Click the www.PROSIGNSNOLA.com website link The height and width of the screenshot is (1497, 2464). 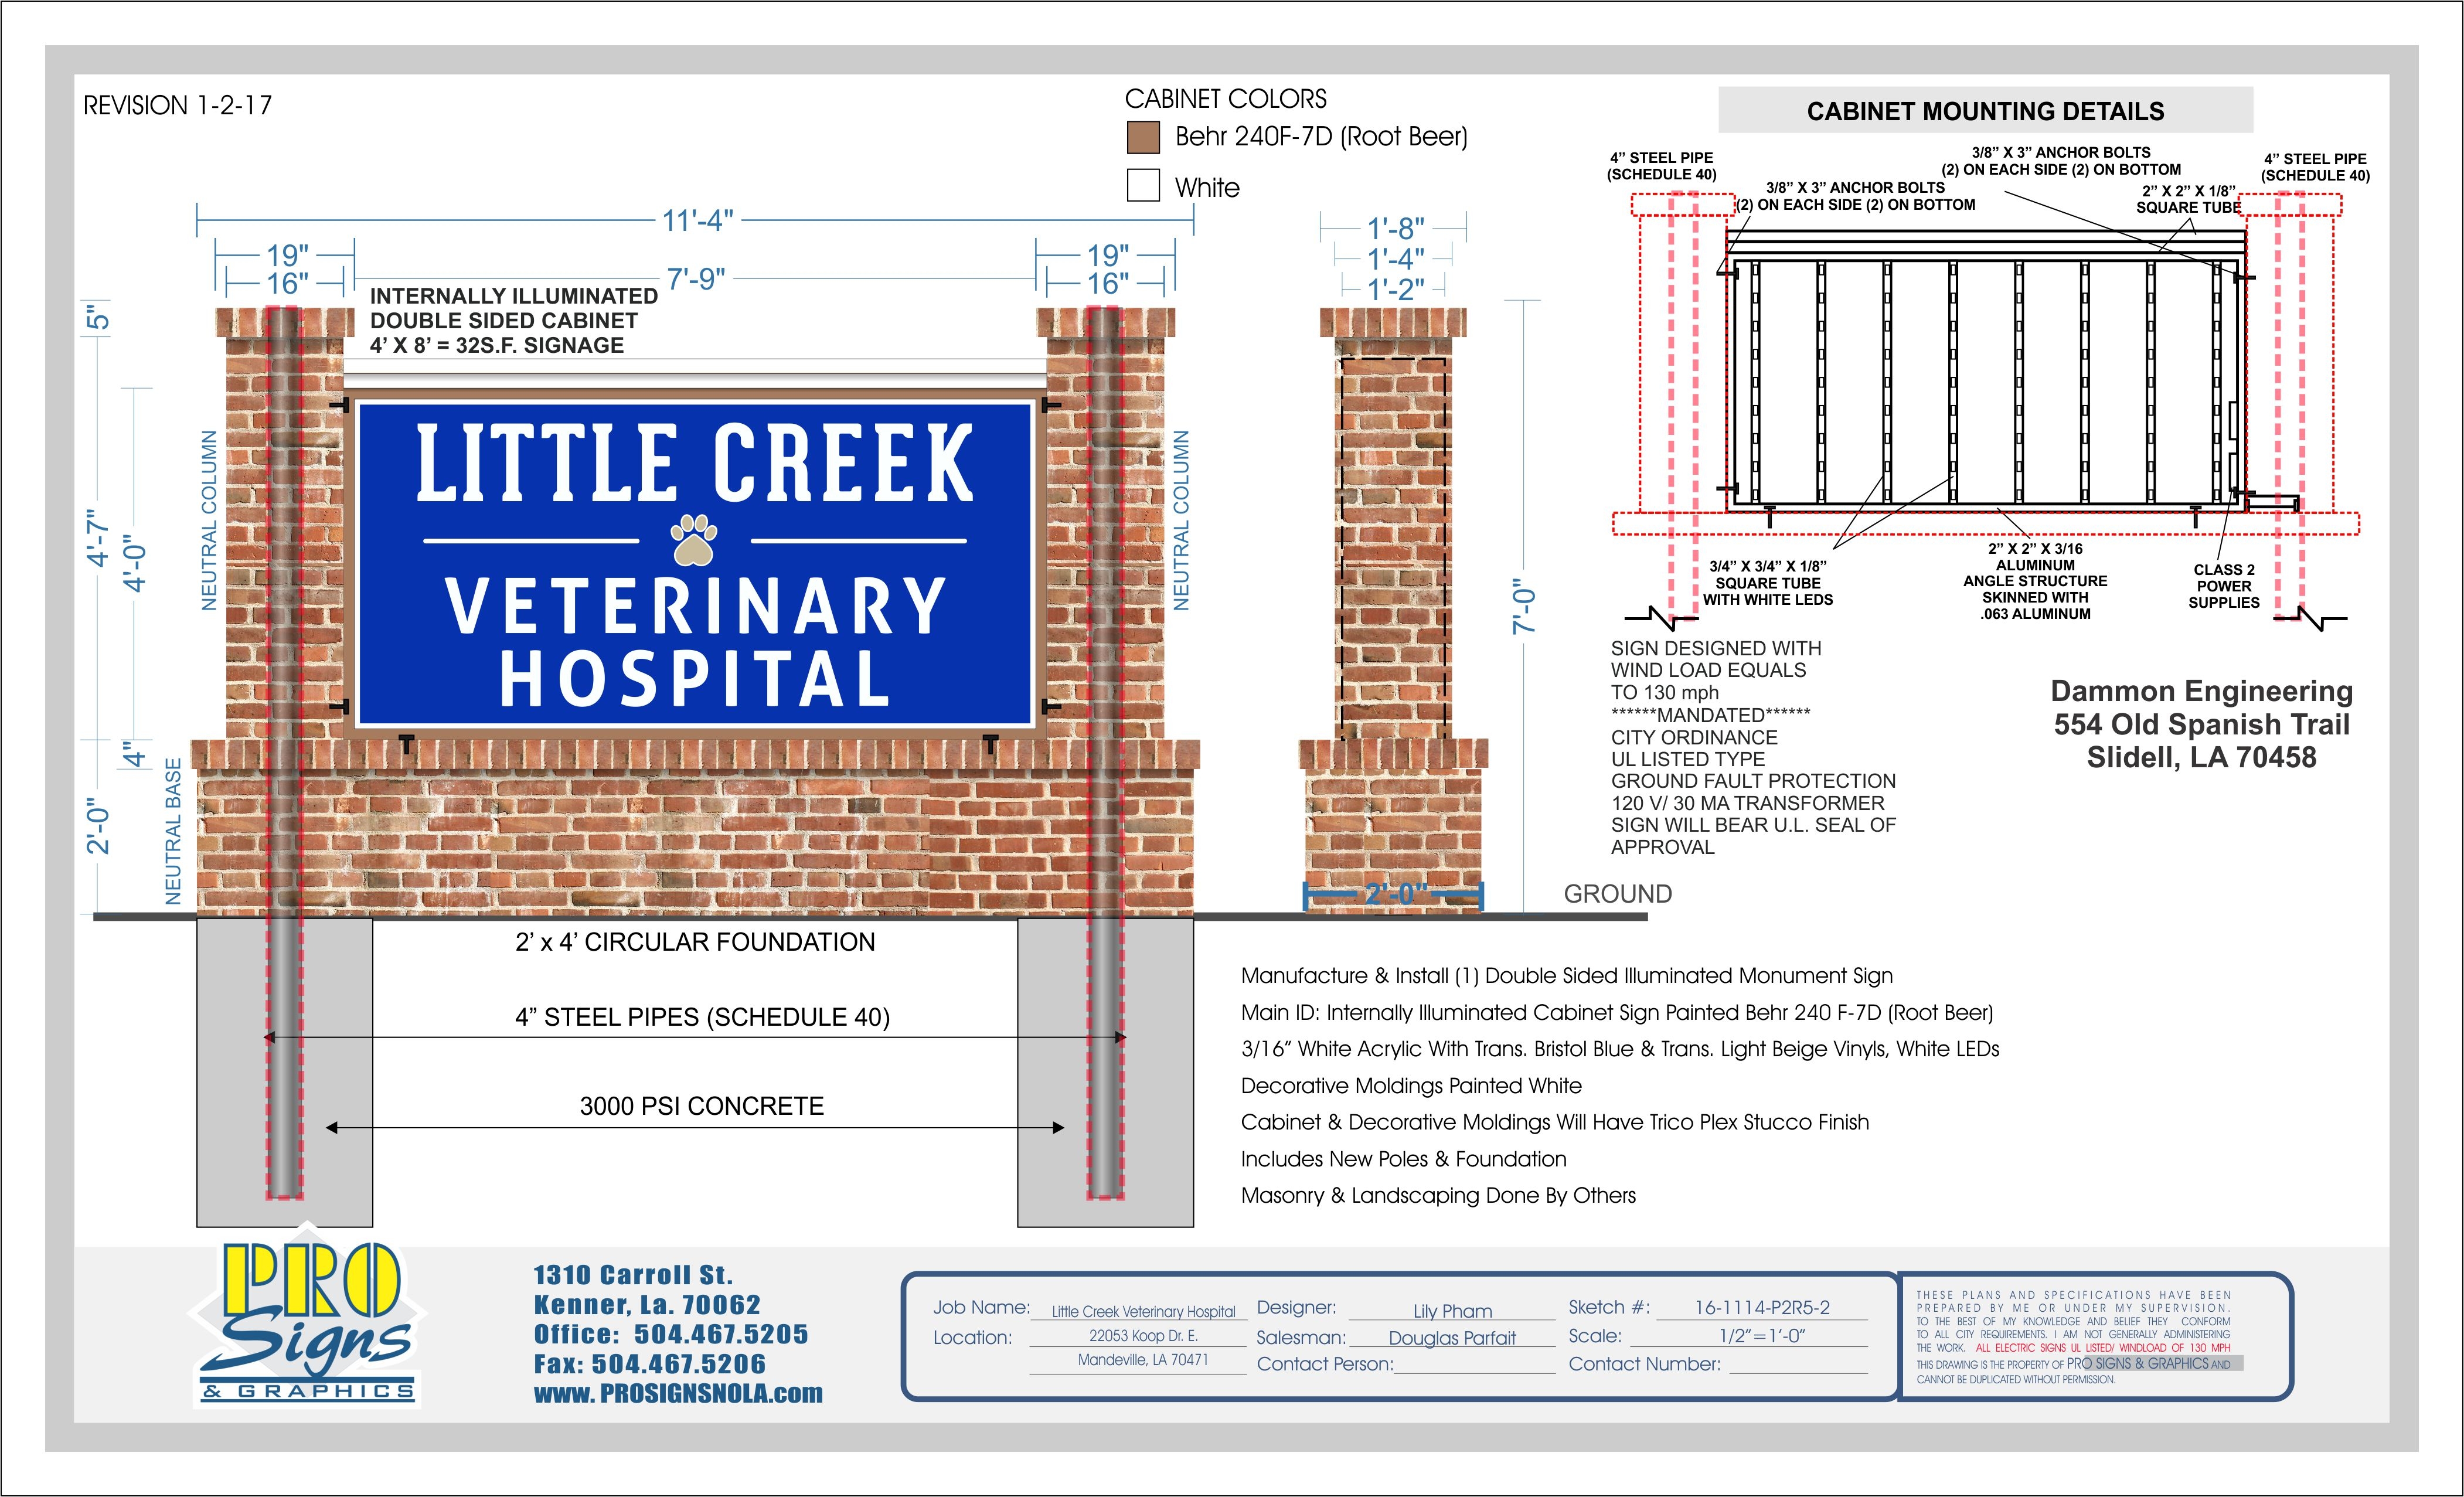click(678, 1393)
